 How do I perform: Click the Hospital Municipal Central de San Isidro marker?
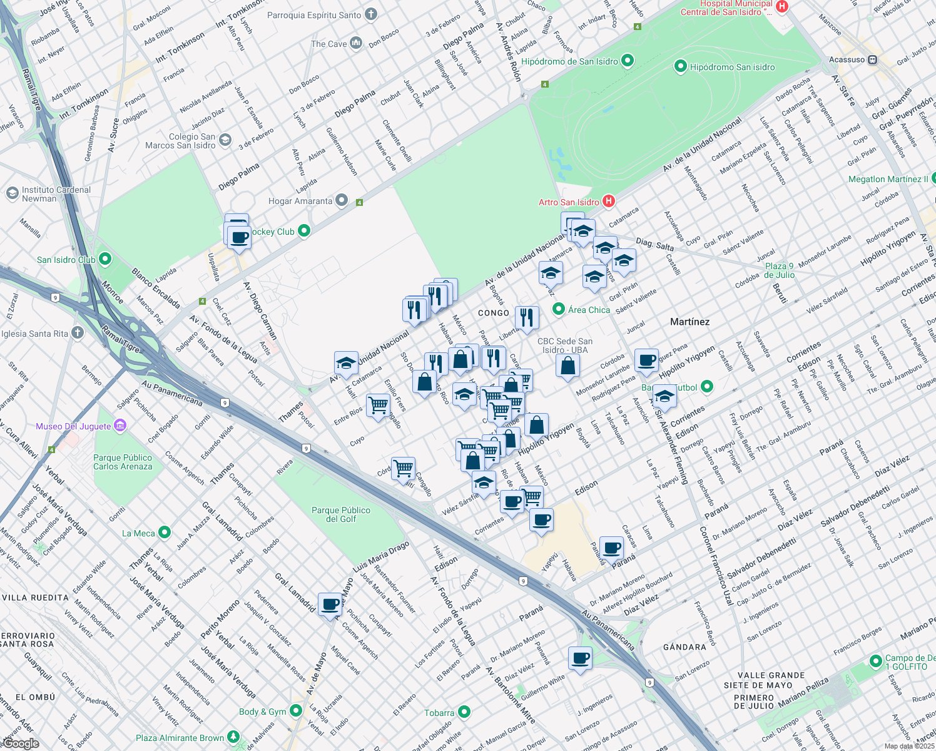[x=781, y=6]
